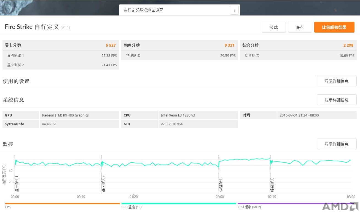The height and width of the screenshot is (212, 360).
Task: Click the 27.38 FPS result
Action: point(109,55)
